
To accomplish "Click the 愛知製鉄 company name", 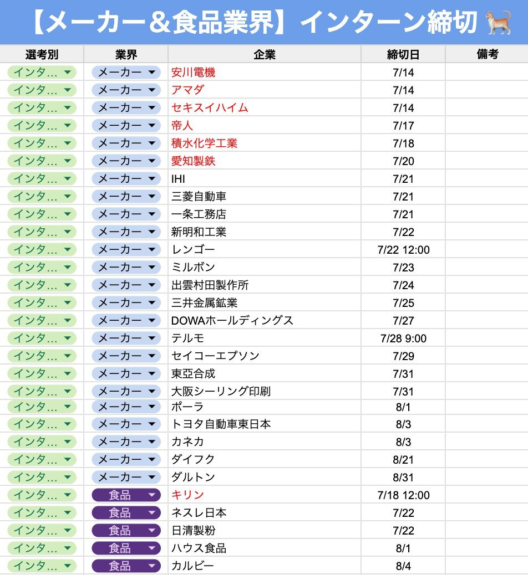I will 193,161.
